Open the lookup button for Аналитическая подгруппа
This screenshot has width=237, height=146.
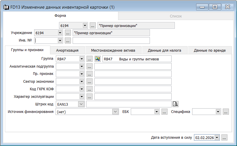pyautogui.click(x=89, y=66)
